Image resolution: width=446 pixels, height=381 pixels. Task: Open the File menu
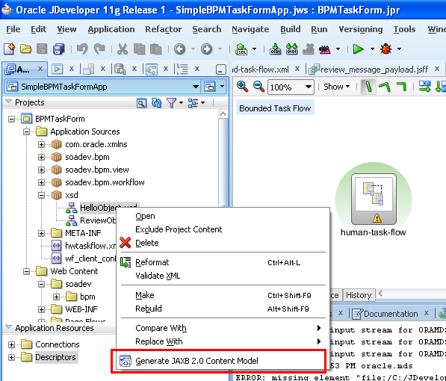click(x=13, y=29)
